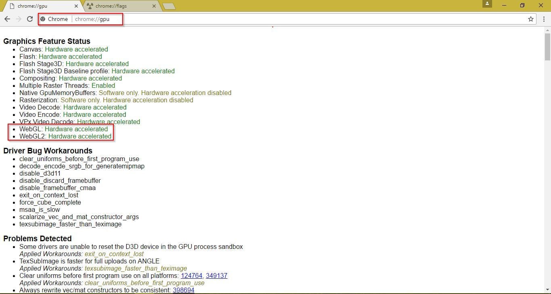Click the WebGL: Hardware accelerated entry

click(64, 129)
